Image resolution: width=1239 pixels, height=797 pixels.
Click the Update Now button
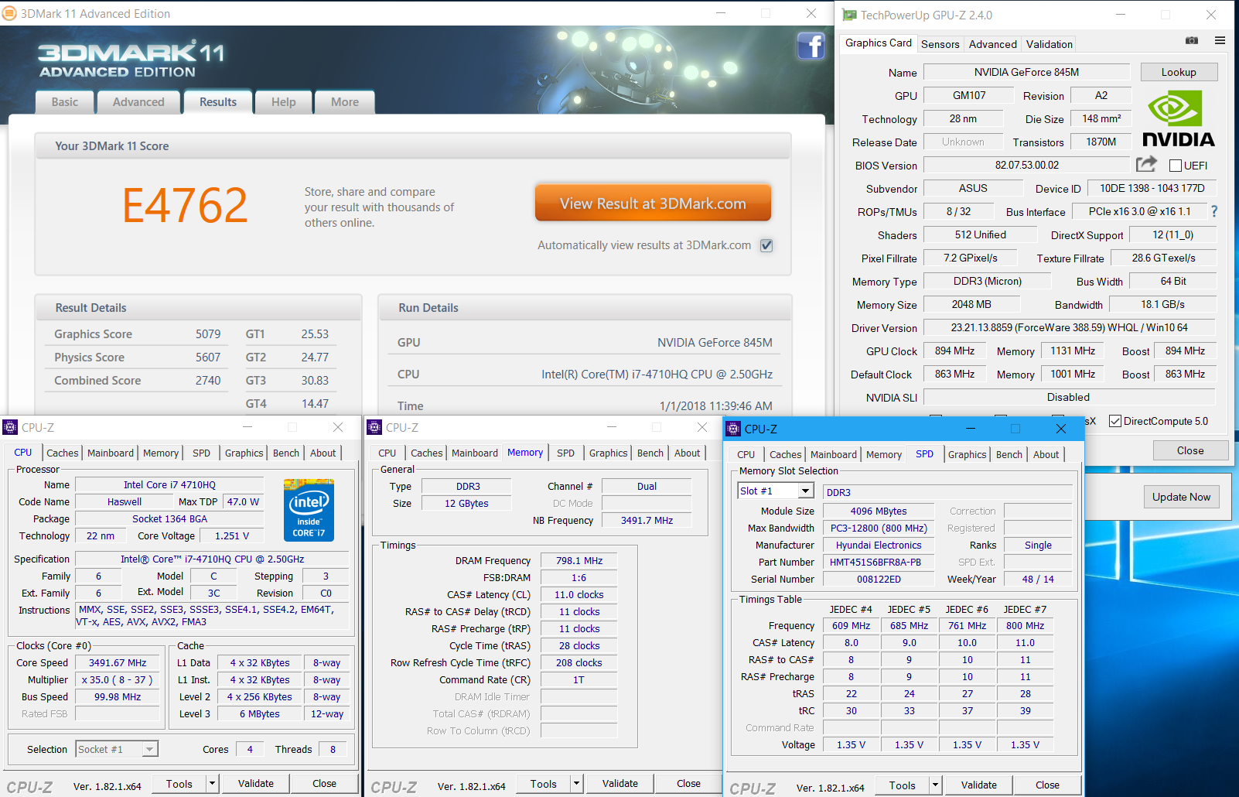coord(1181,497)
